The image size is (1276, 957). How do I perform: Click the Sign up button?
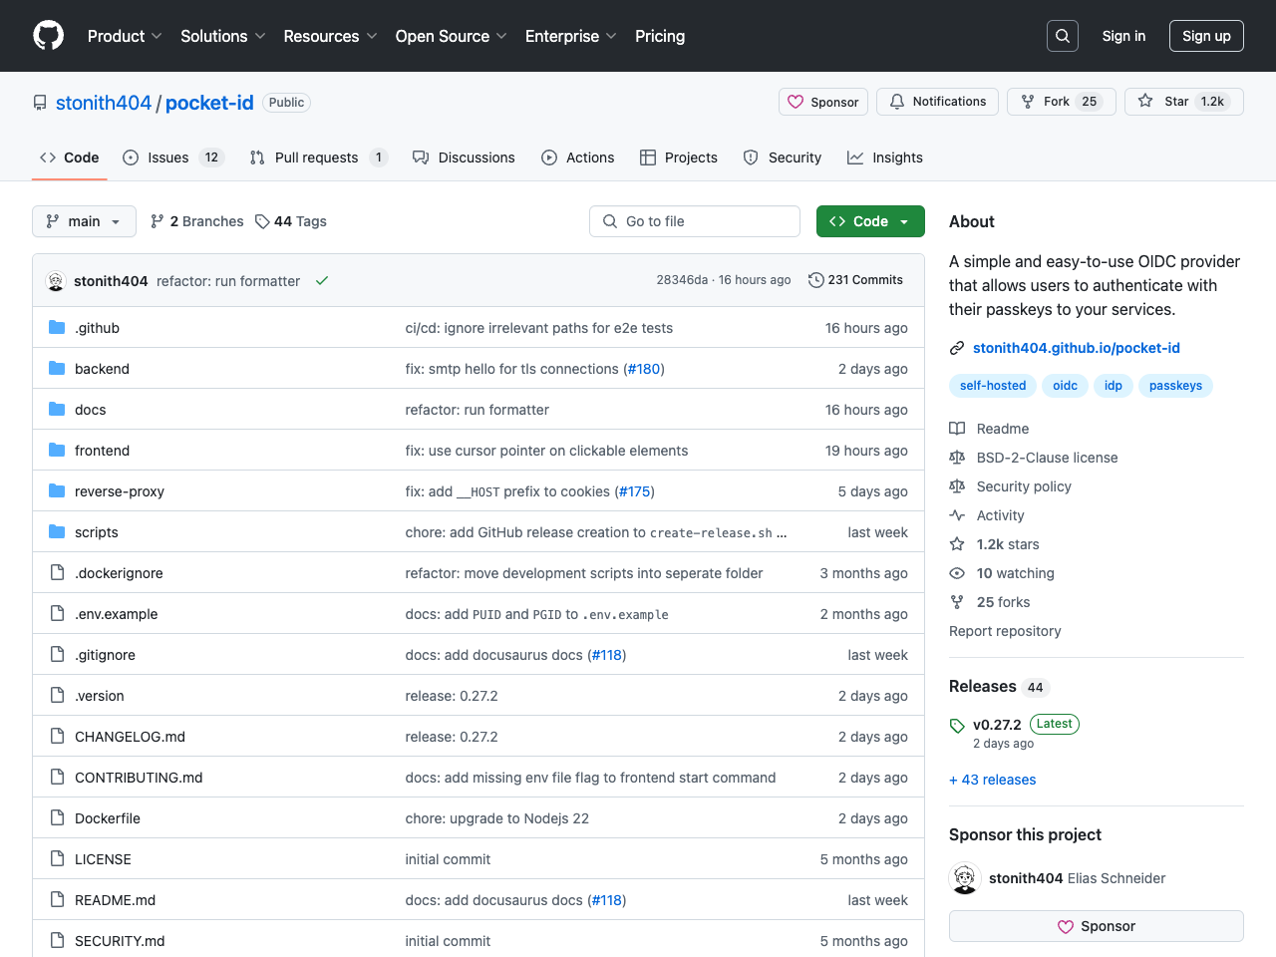(1206, 36)
